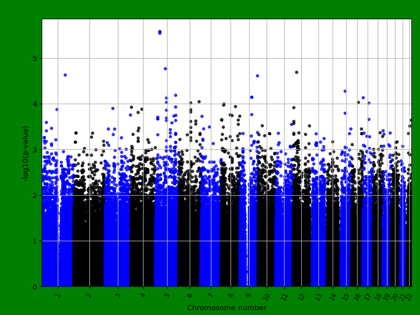The image size is (420, 315).
Task: Click the vertical gridline above chromosome 6
Action: click(x=191, y=109)
